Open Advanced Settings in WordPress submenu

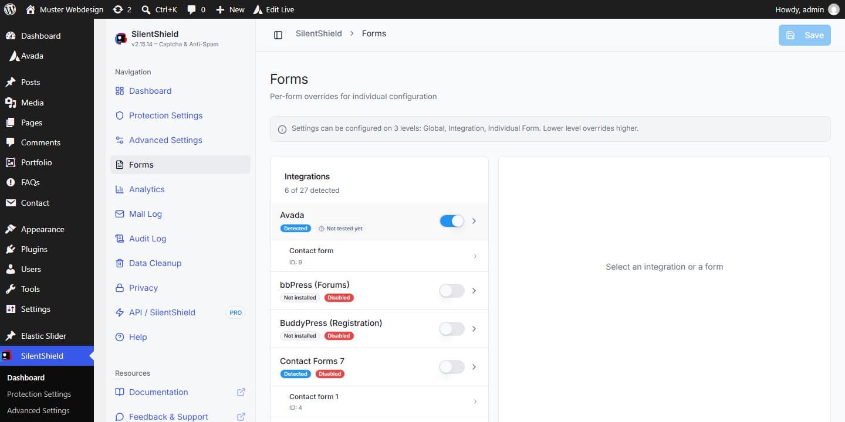pyautogui.click(x=38, y=410)
